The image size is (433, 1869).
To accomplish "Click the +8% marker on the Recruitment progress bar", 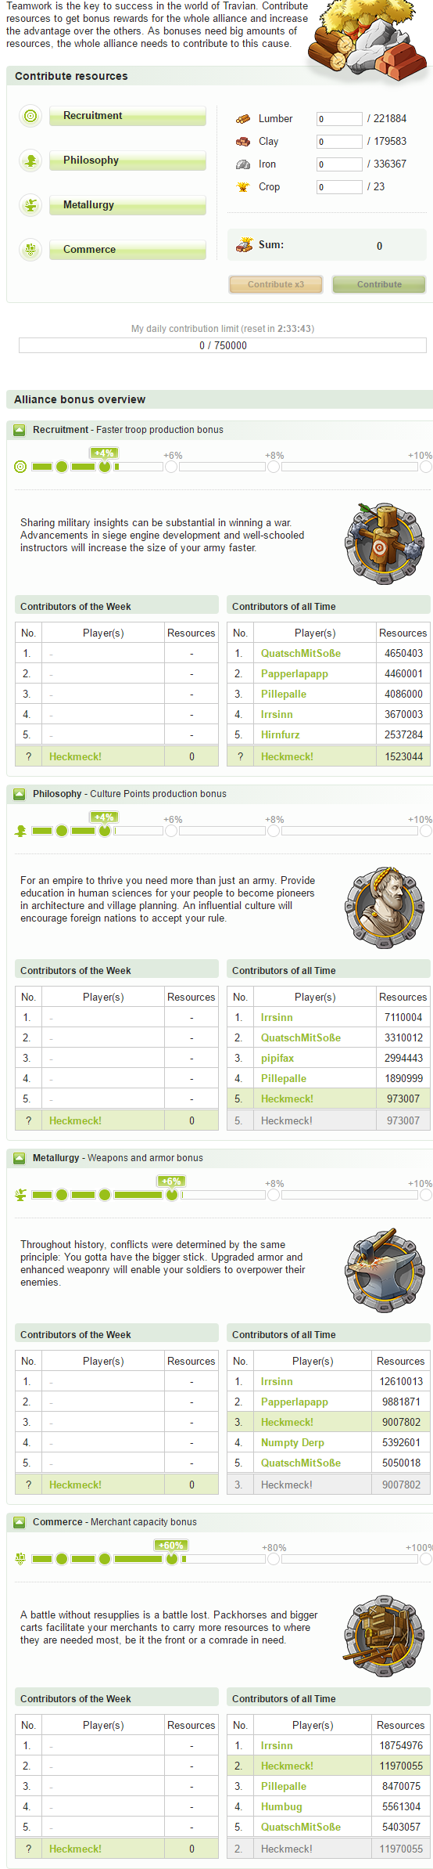I will 274,467.
